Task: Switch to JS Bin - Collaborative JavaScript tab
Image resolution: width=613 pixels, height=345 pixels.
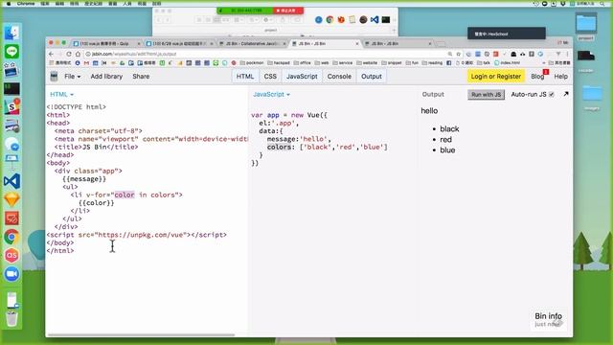Action: (253, 43)
